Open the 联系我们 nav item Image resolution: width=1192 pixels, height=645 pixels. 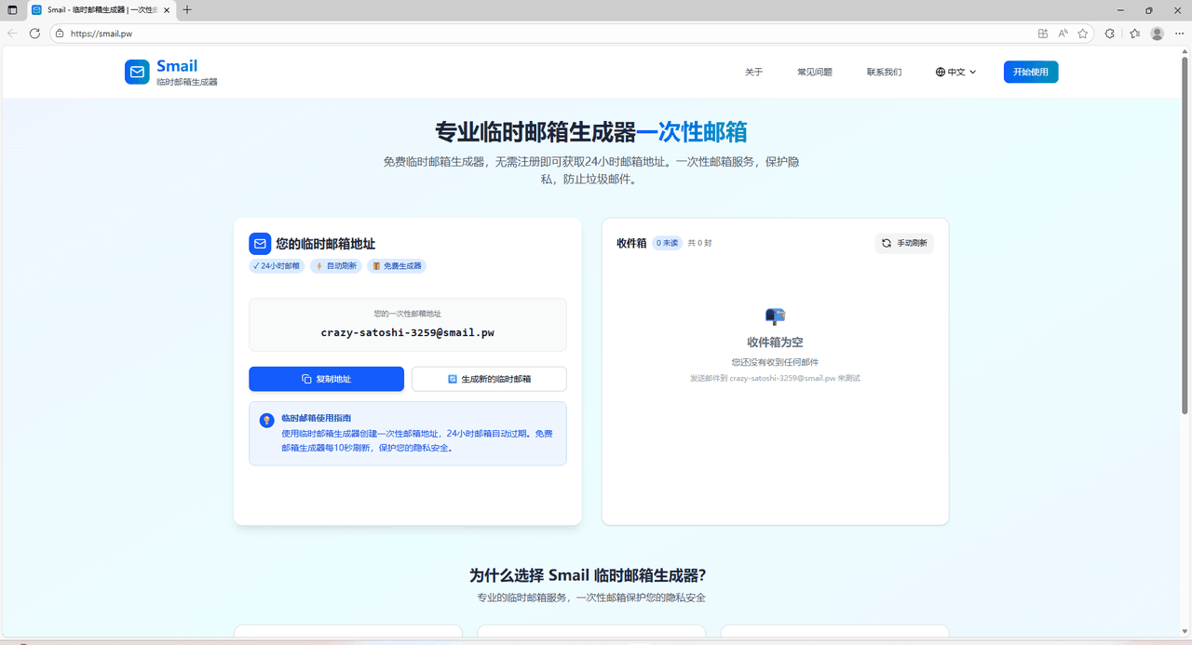(884, 72)
